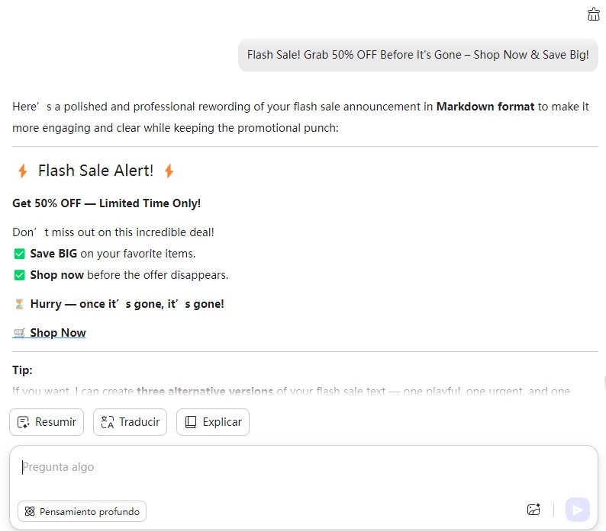Click the Traducir quick action
Viewport: 606px width, 531px height.
130,422
